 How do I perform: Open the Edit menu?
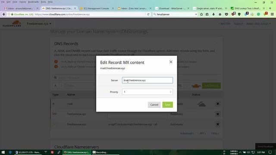click(9, 2)
